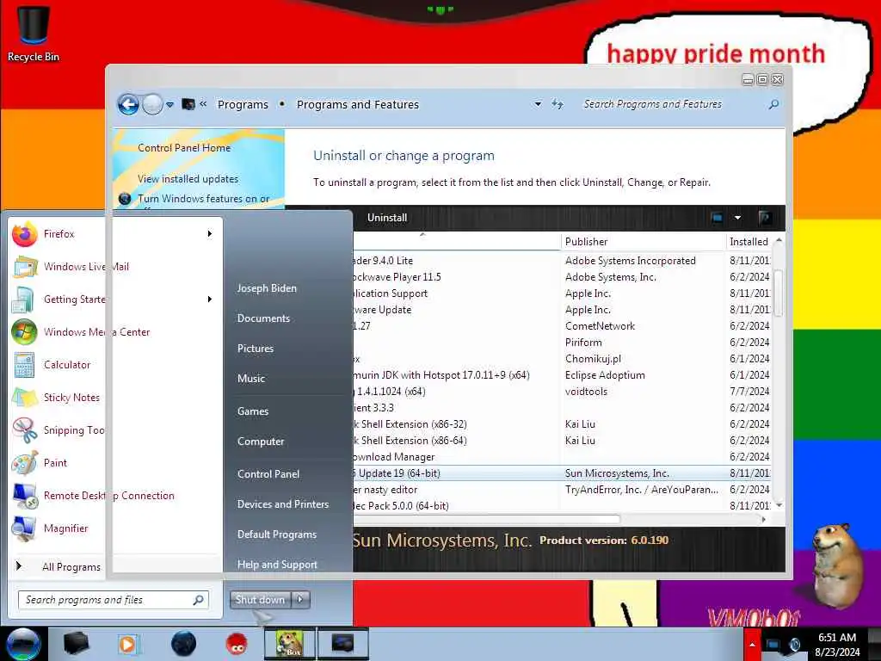Click the search magnifier in Programs and Features
Viewport: 881px width, 661px height.
(773, 104)
